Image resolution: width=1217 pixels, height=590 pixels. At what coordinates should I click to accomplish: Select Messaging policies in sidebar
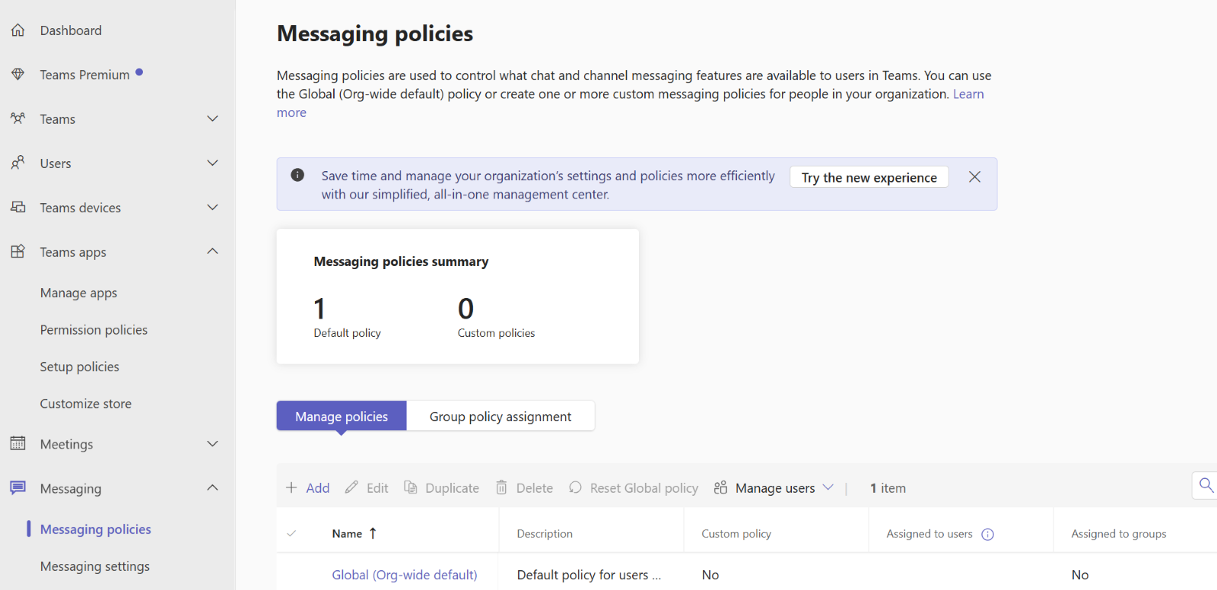click(x=96, y=529)
